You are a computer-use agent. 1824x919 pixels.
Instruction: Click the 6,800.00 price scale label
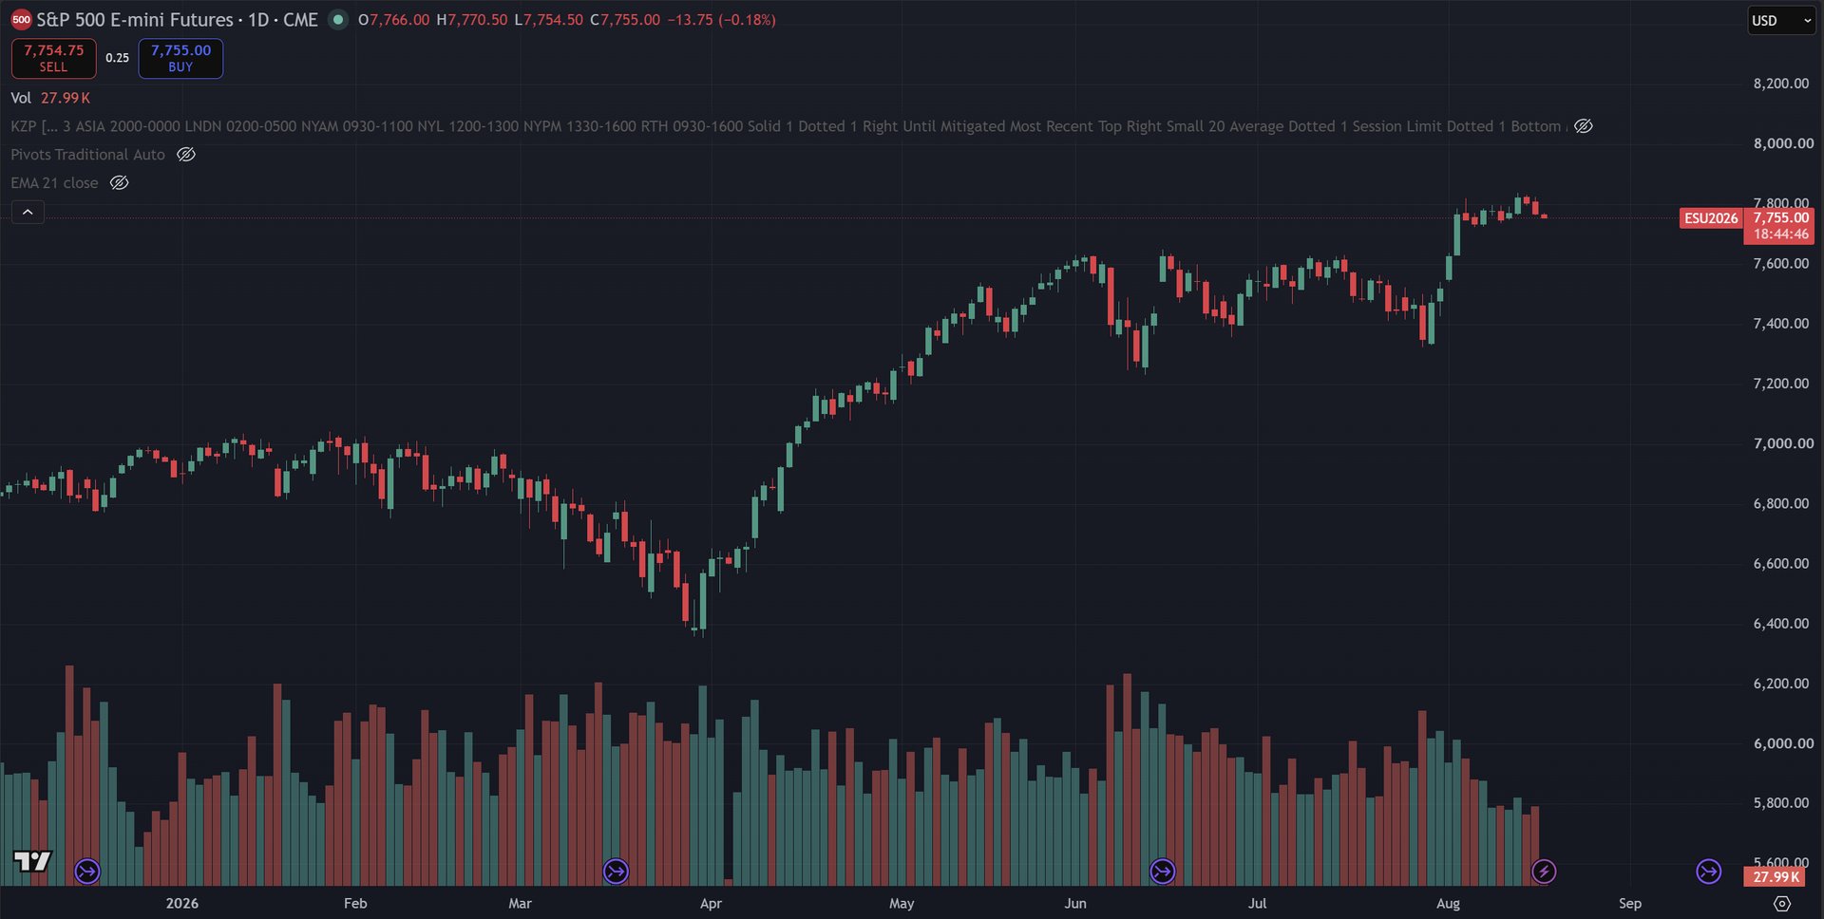[1781, 503]
